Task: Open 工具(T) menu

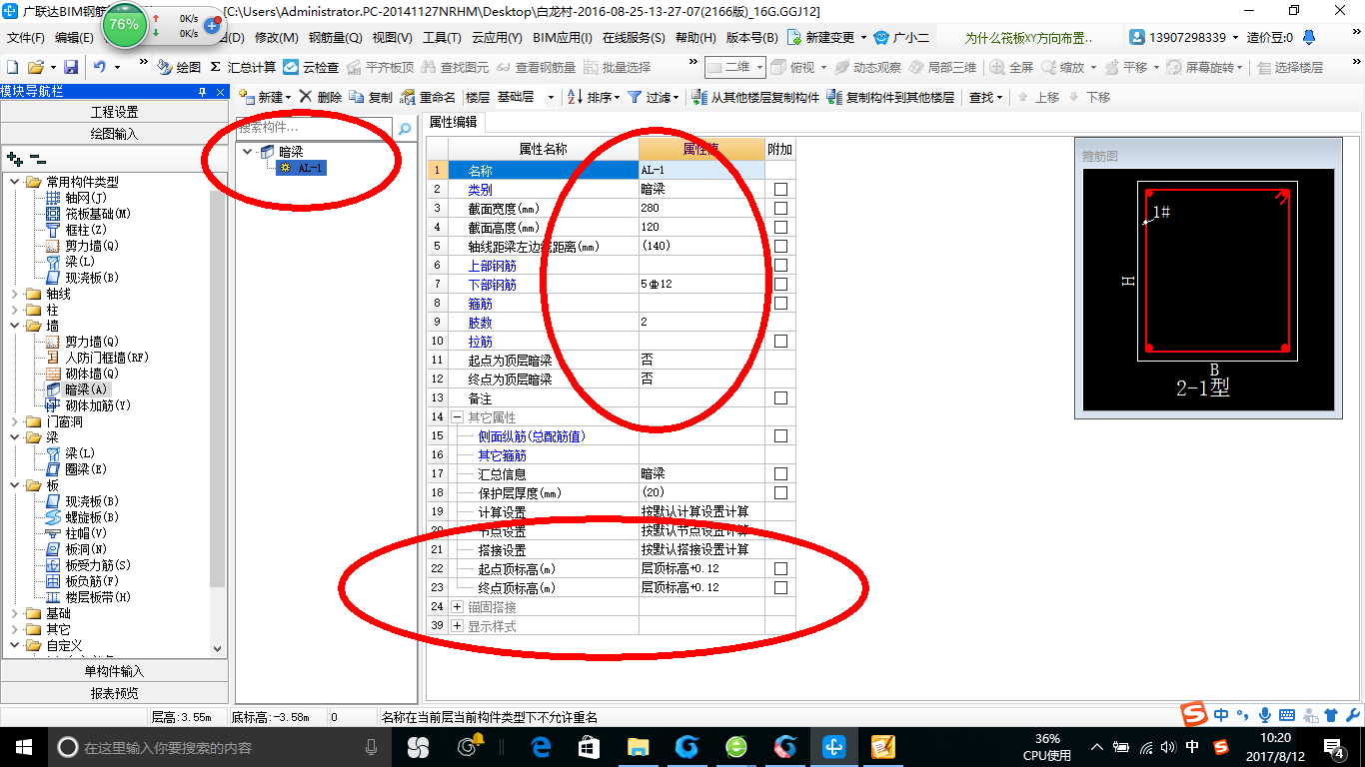Action: point(442,37)
